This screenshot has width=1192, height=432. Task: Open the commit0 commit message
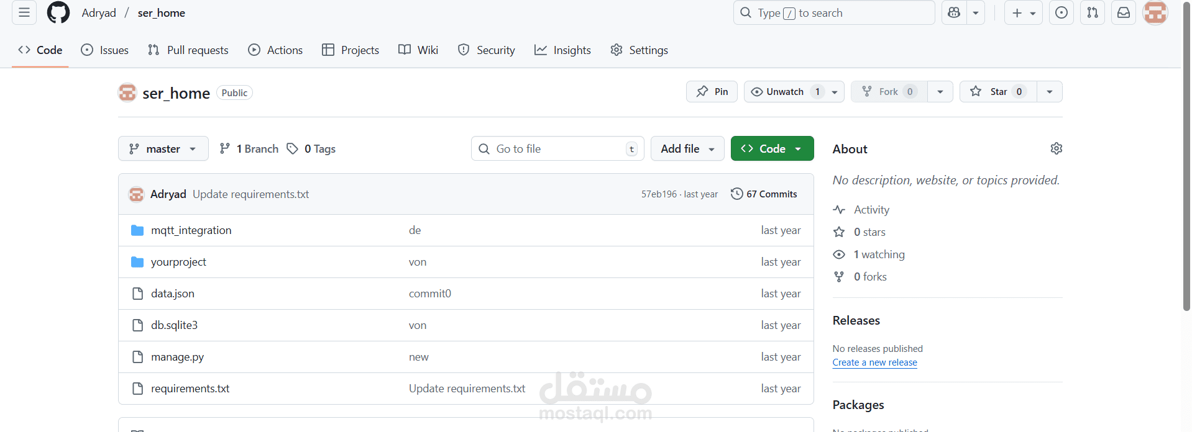click(x=430, y=294)
